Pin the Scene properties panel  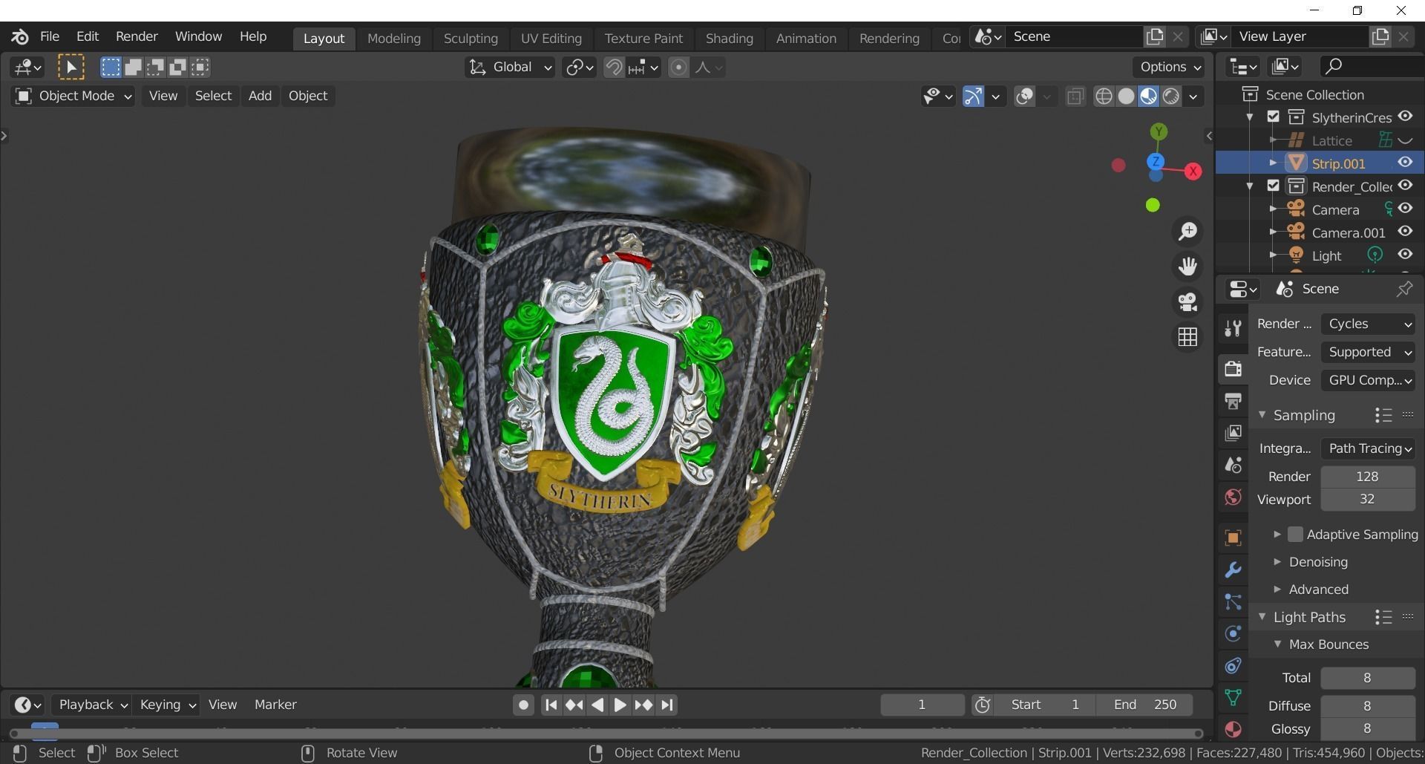(1404, 289)
